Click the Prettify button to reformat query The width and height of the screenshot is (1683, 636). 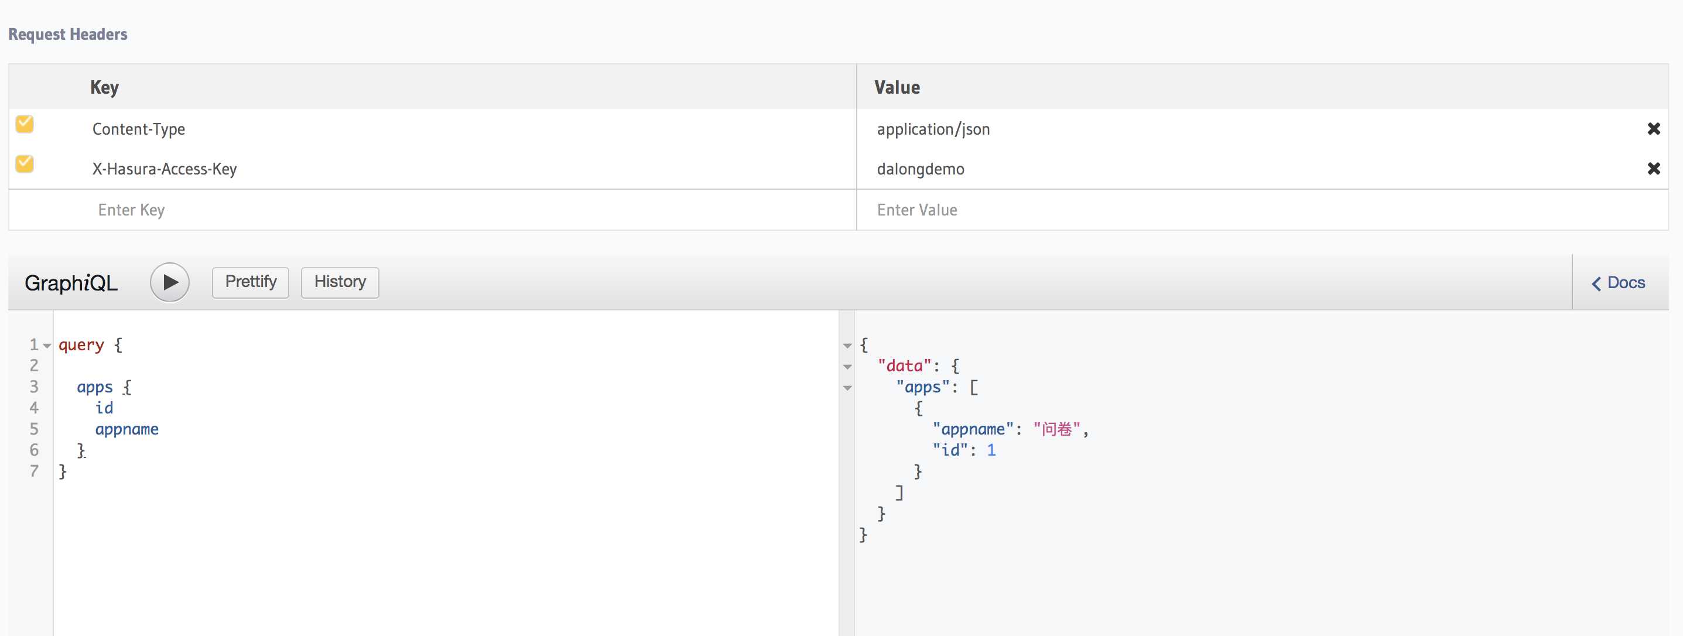[x=251, y=281]
